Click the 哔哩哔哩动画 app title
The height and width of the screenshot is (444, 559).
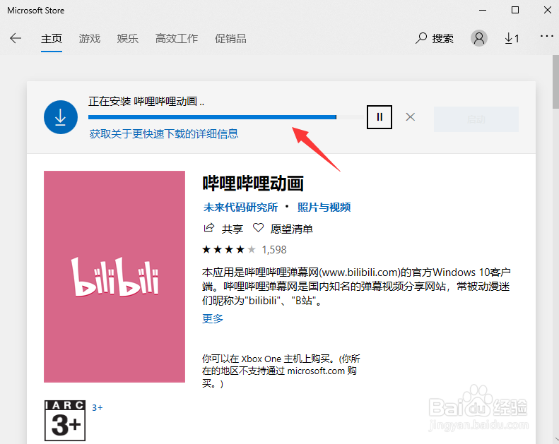pos(253,184)
